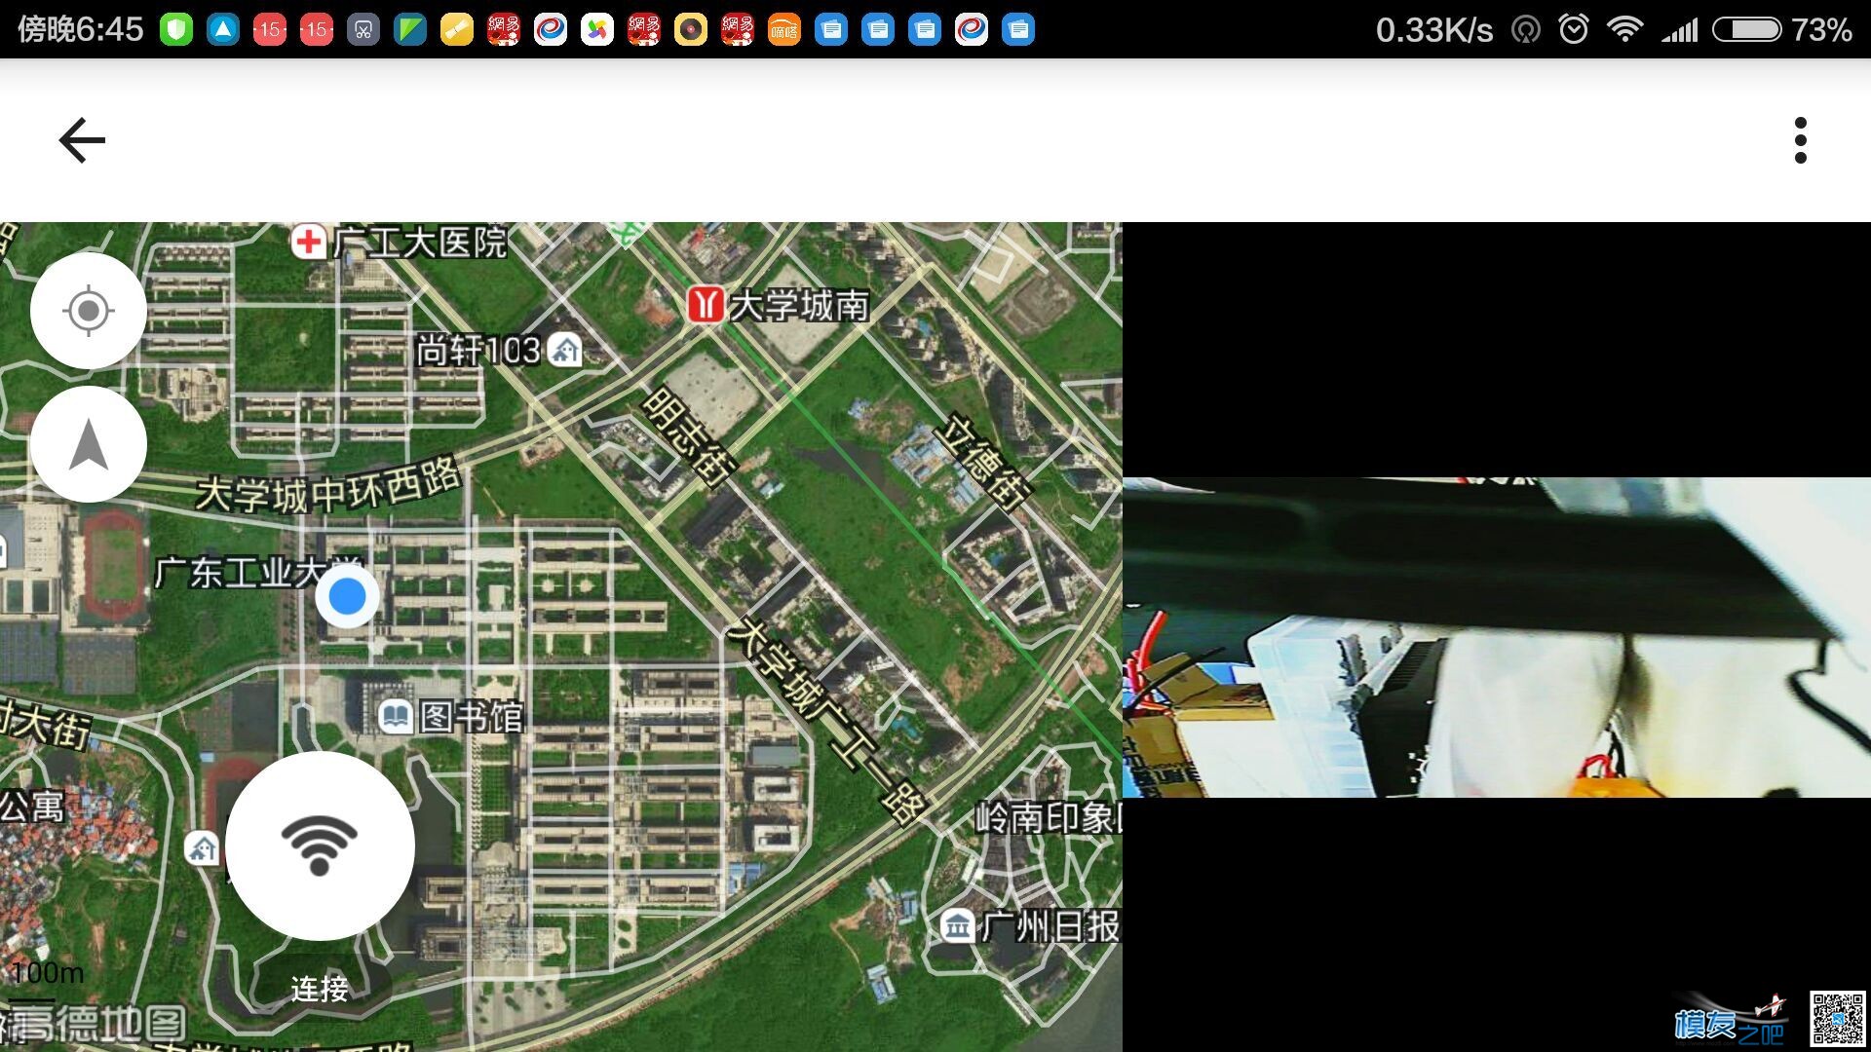The width and height of the screenshot is (1871, 1052).
Task: Tap the scissors notification icon
Action: (x=363, y=30)
